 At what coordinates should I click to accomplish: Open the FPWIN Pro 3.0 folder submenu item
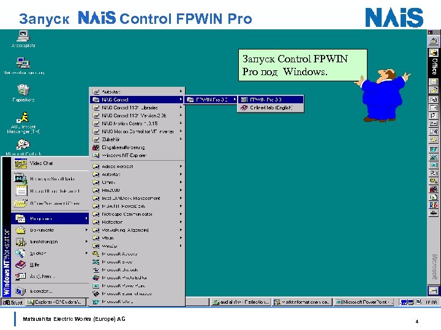pyautogui.click(x=211, y=100)
